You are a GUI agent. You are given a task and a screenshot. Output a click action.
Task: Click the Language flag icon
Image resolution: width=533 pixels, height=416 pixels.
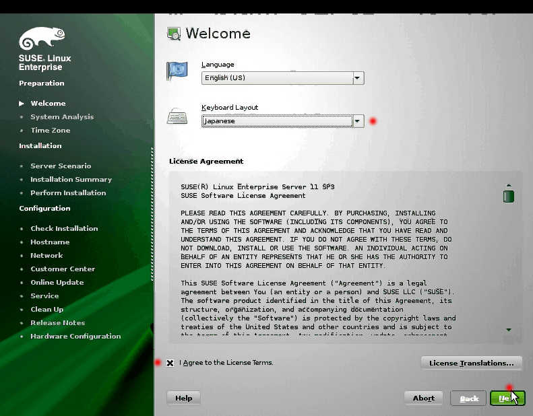click(x=177, y=71)
